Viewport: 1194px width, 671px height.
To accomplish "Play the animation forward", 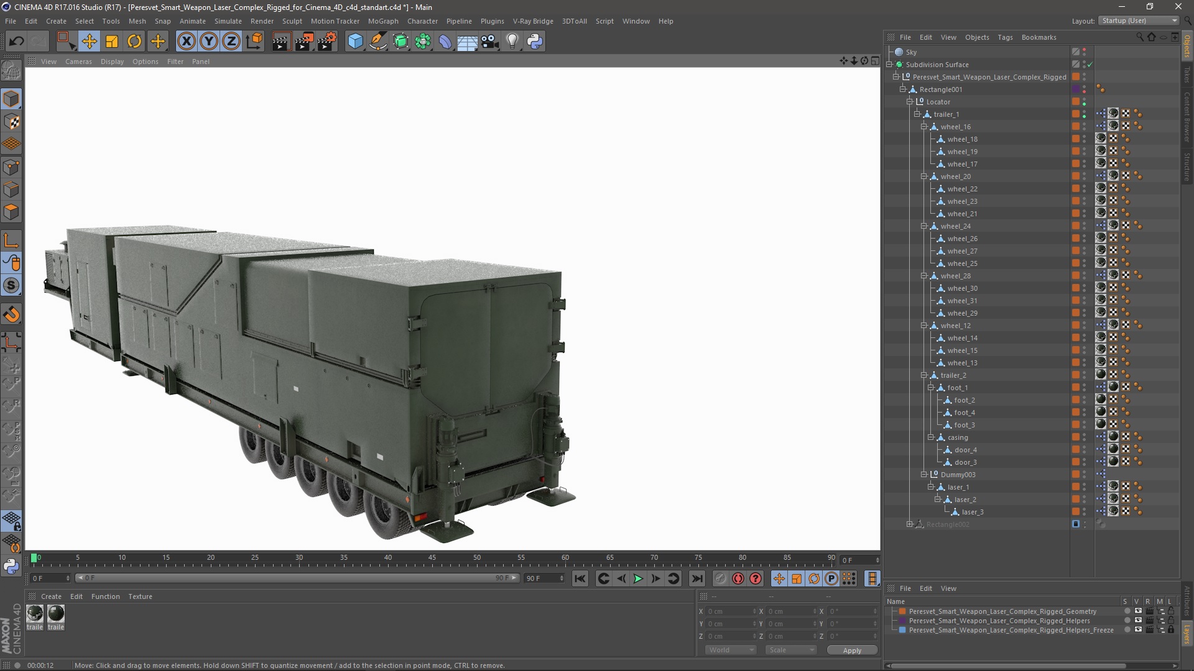I will pyautogui.click(x=638, y=578).
